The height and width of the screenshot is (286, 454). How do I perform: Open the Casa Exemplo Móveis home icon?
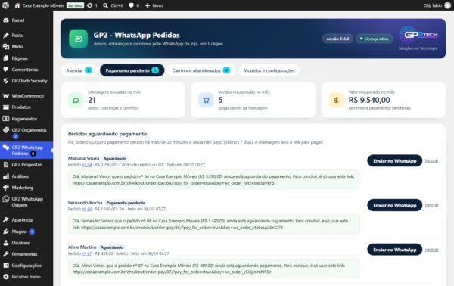pyautogui.click(x=17, y=5)
